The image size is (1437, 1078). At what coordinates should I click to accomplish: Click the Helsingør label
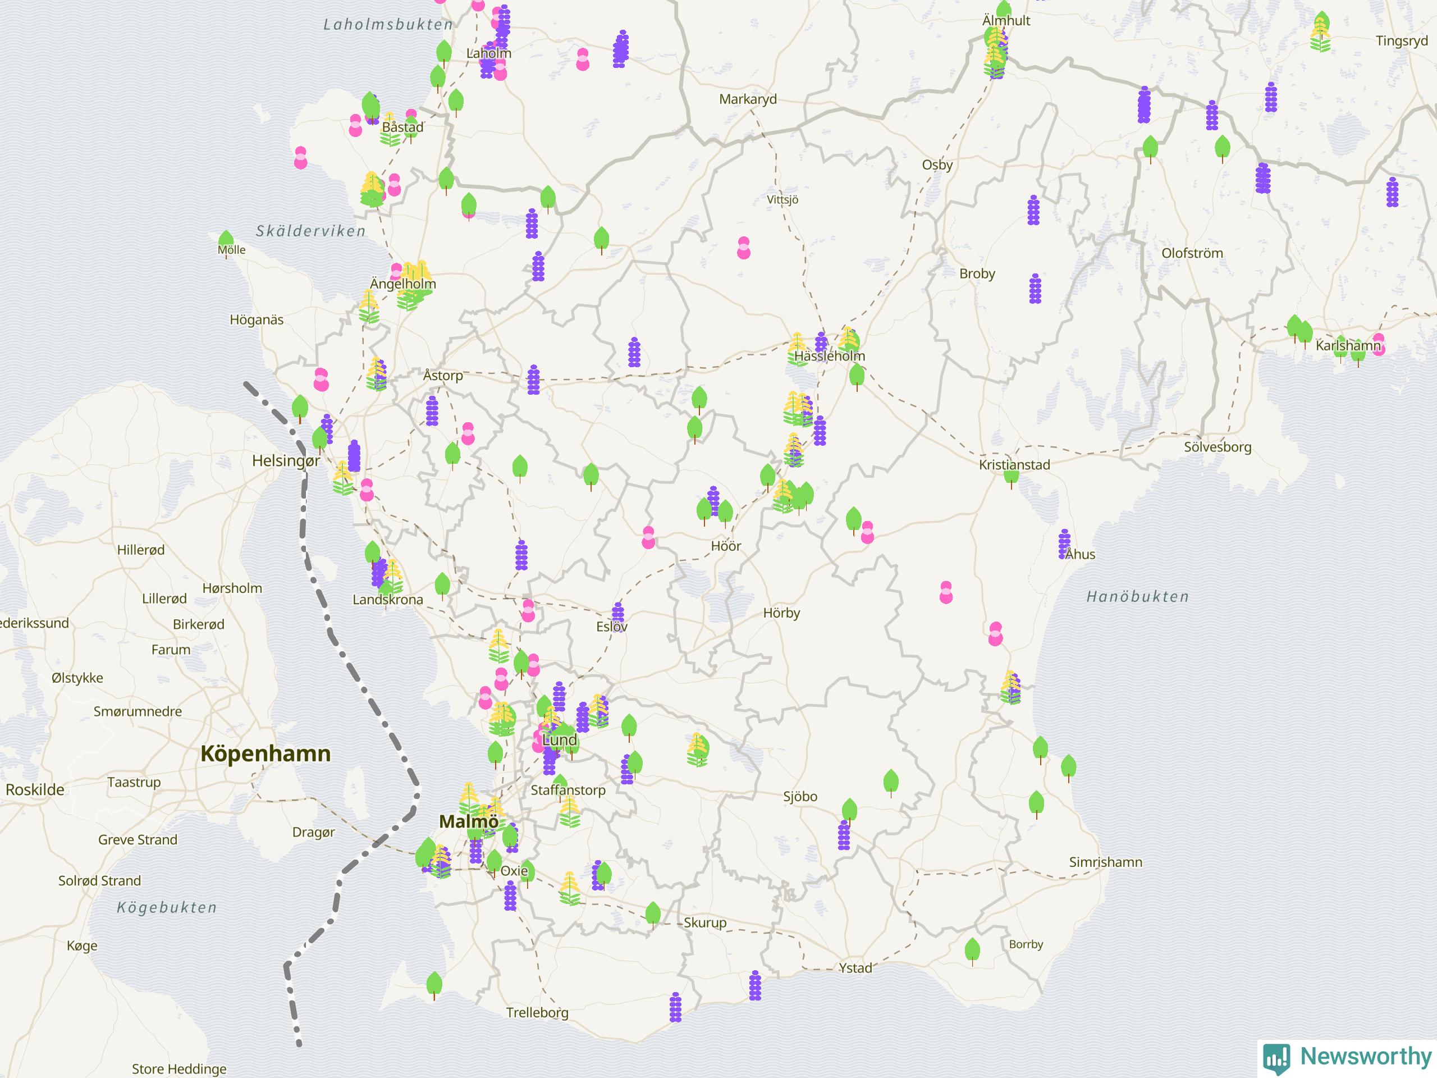(286, 462)
